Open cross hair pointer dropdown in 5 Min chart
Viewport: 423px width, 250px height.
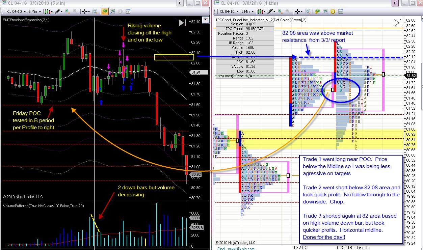click(86, 11)
